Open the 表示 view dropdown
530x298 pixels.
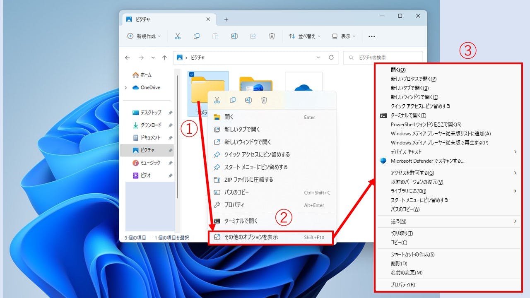(x=344, y=36)
